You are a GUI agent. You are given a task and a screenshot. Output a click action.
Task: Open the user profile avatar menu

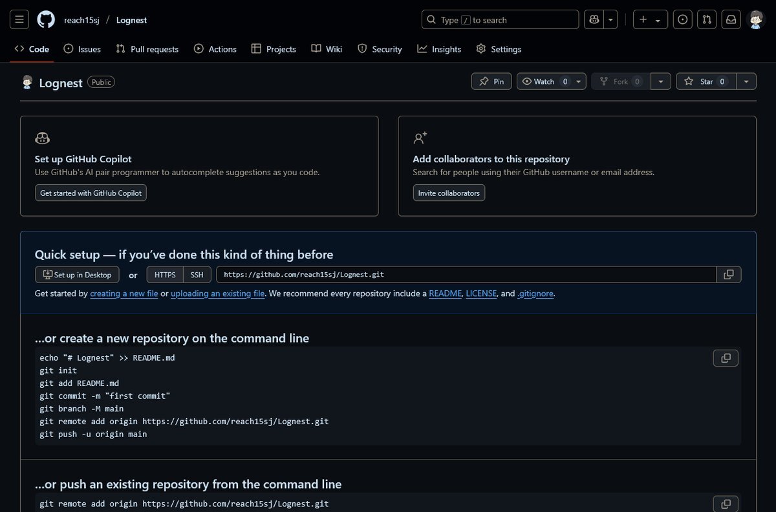756,19
